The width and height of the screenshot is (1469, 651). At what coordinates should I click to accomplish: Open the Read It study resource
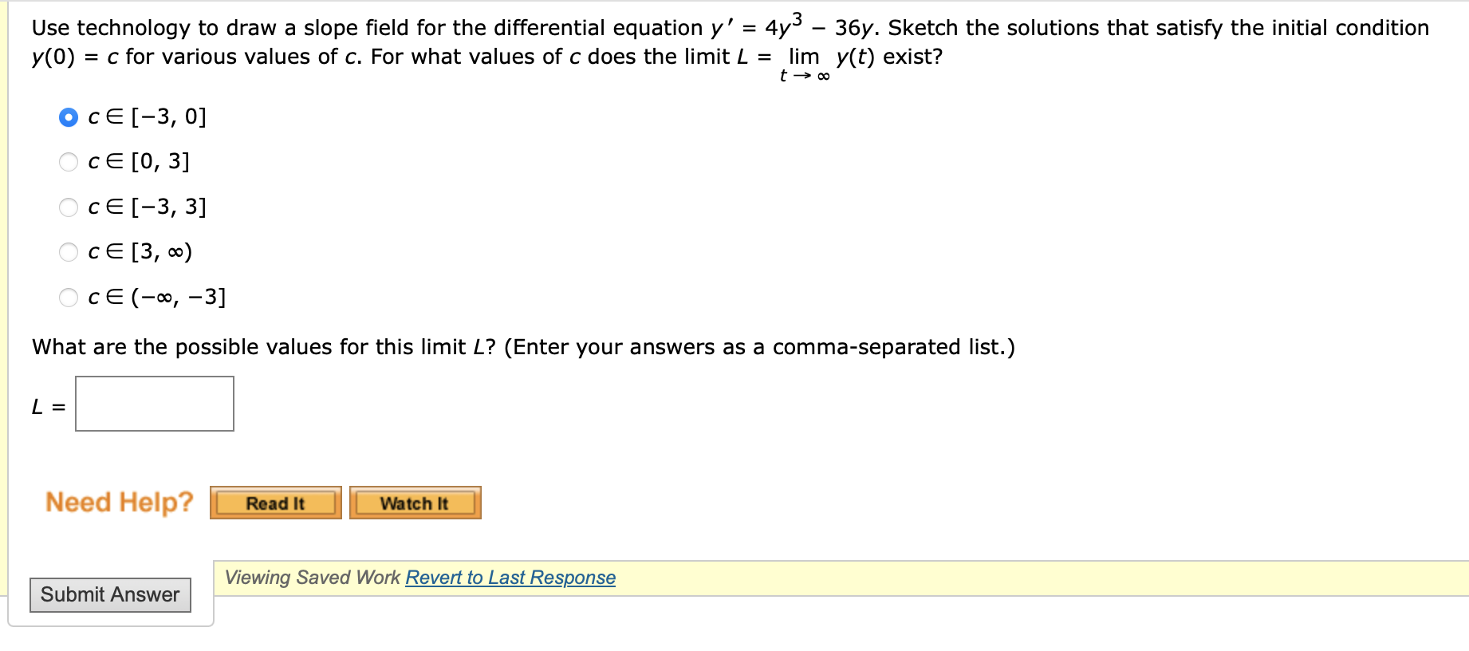[275, 502]
